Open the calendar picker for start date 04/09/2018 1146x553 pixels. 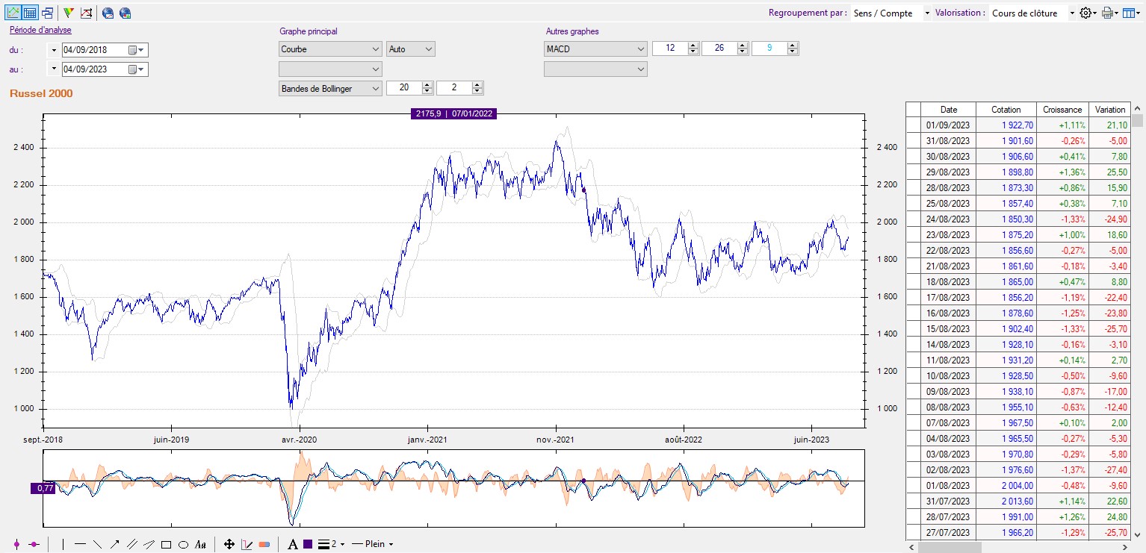pyautogui.click(x=137, y=50)
